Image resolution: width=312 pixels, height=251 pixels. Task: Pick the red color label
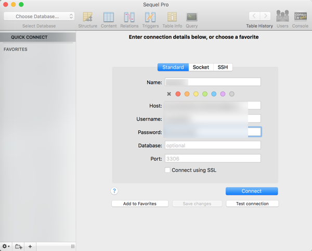(178, 94)
